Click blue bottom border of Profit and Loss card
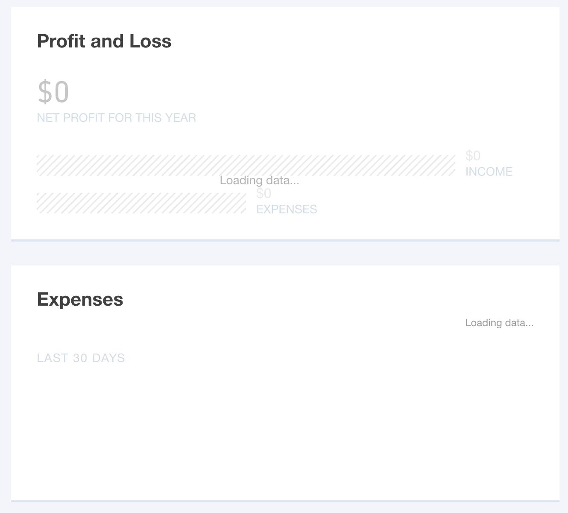The image size is (568, 513). pyautogui.click(x=285, y=240)
